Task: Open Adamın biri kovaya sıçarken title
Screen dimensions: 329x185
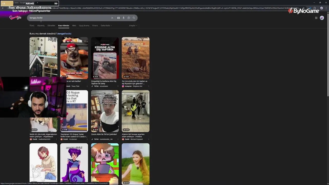Action: pos(133,135)
